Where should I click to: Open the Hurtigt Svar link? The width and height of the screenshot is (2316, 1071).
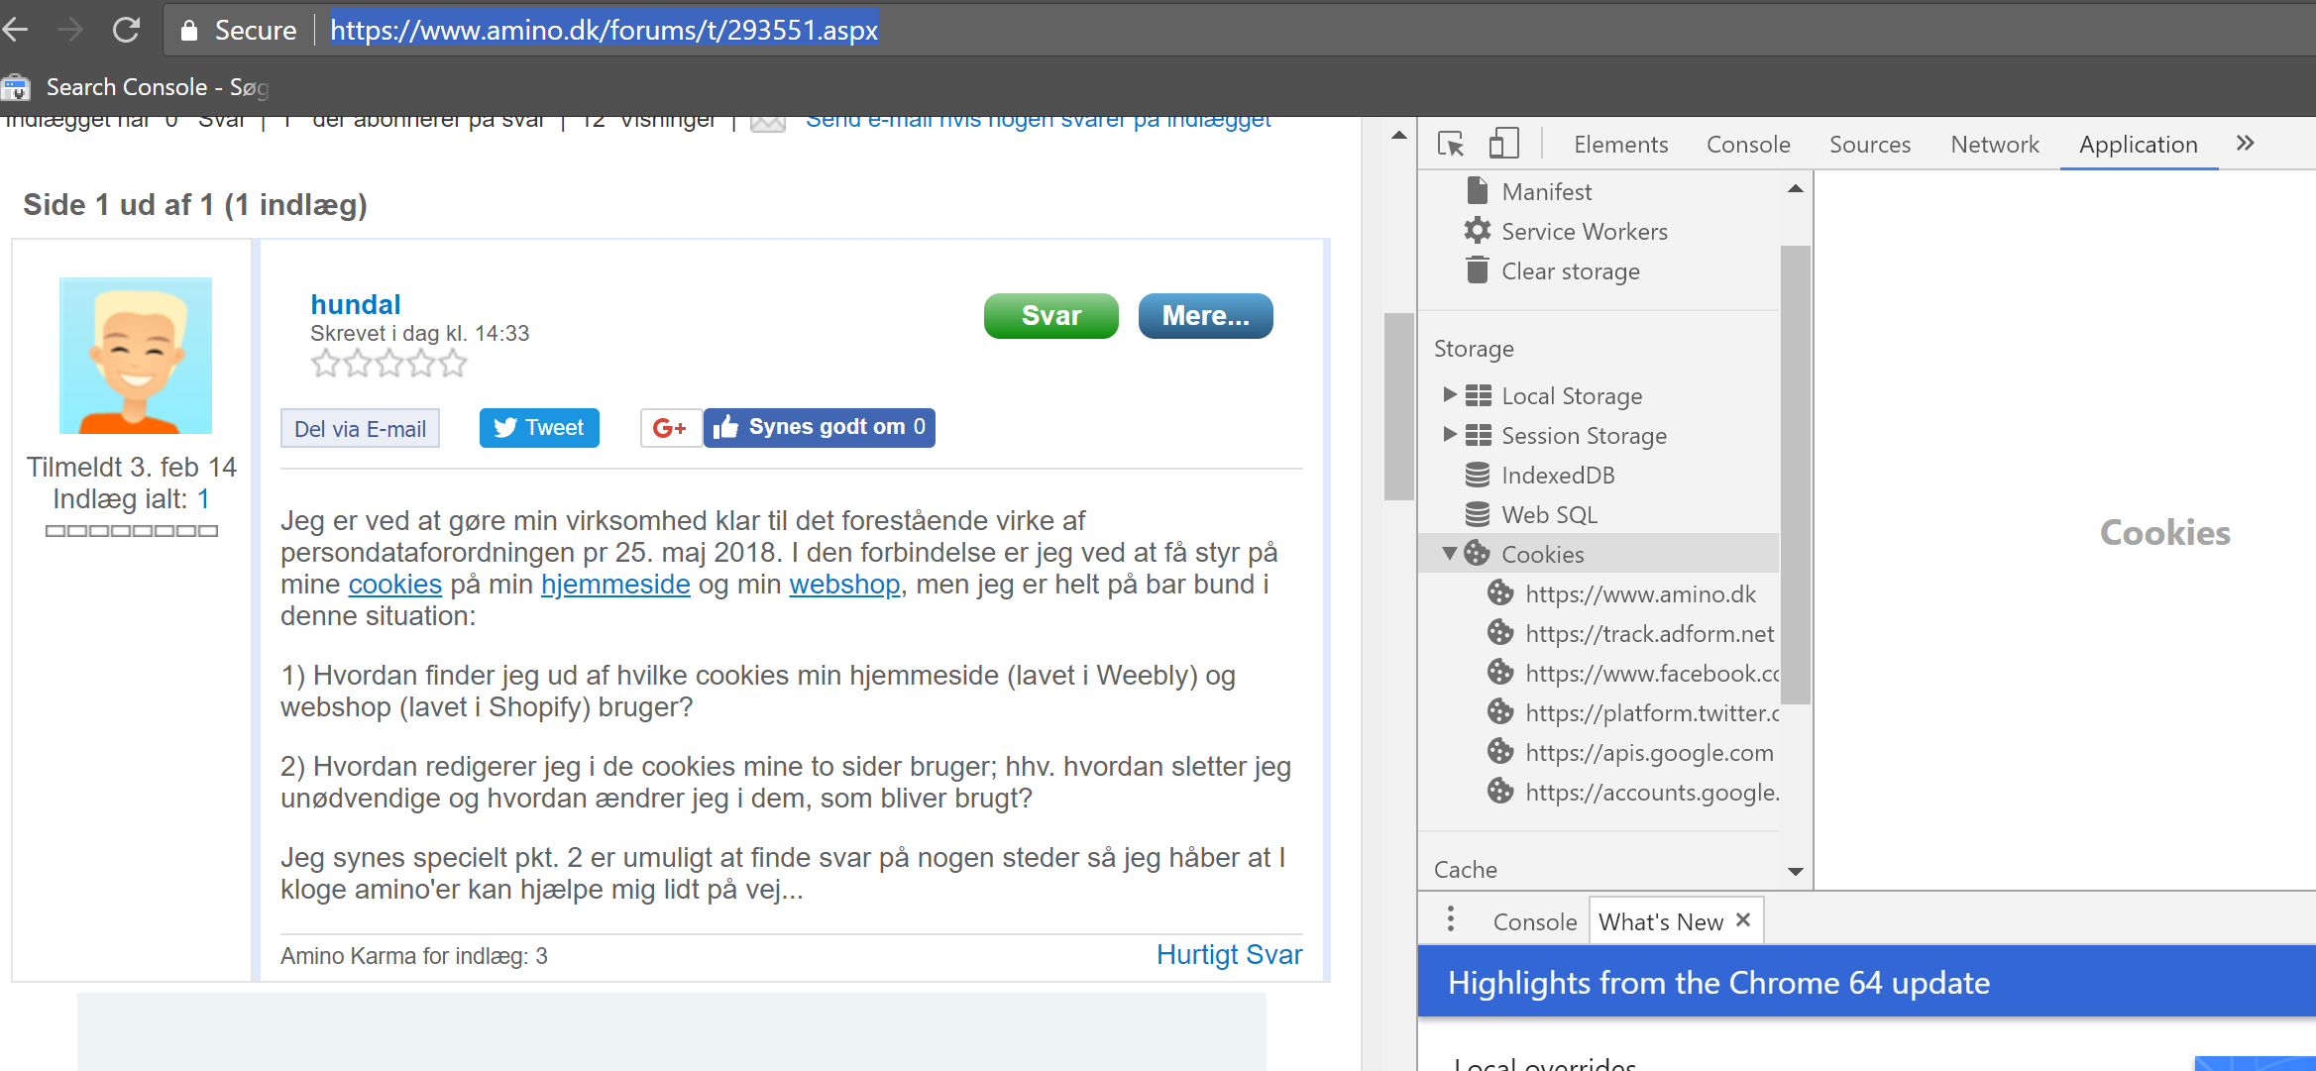tap(1228, 955)
